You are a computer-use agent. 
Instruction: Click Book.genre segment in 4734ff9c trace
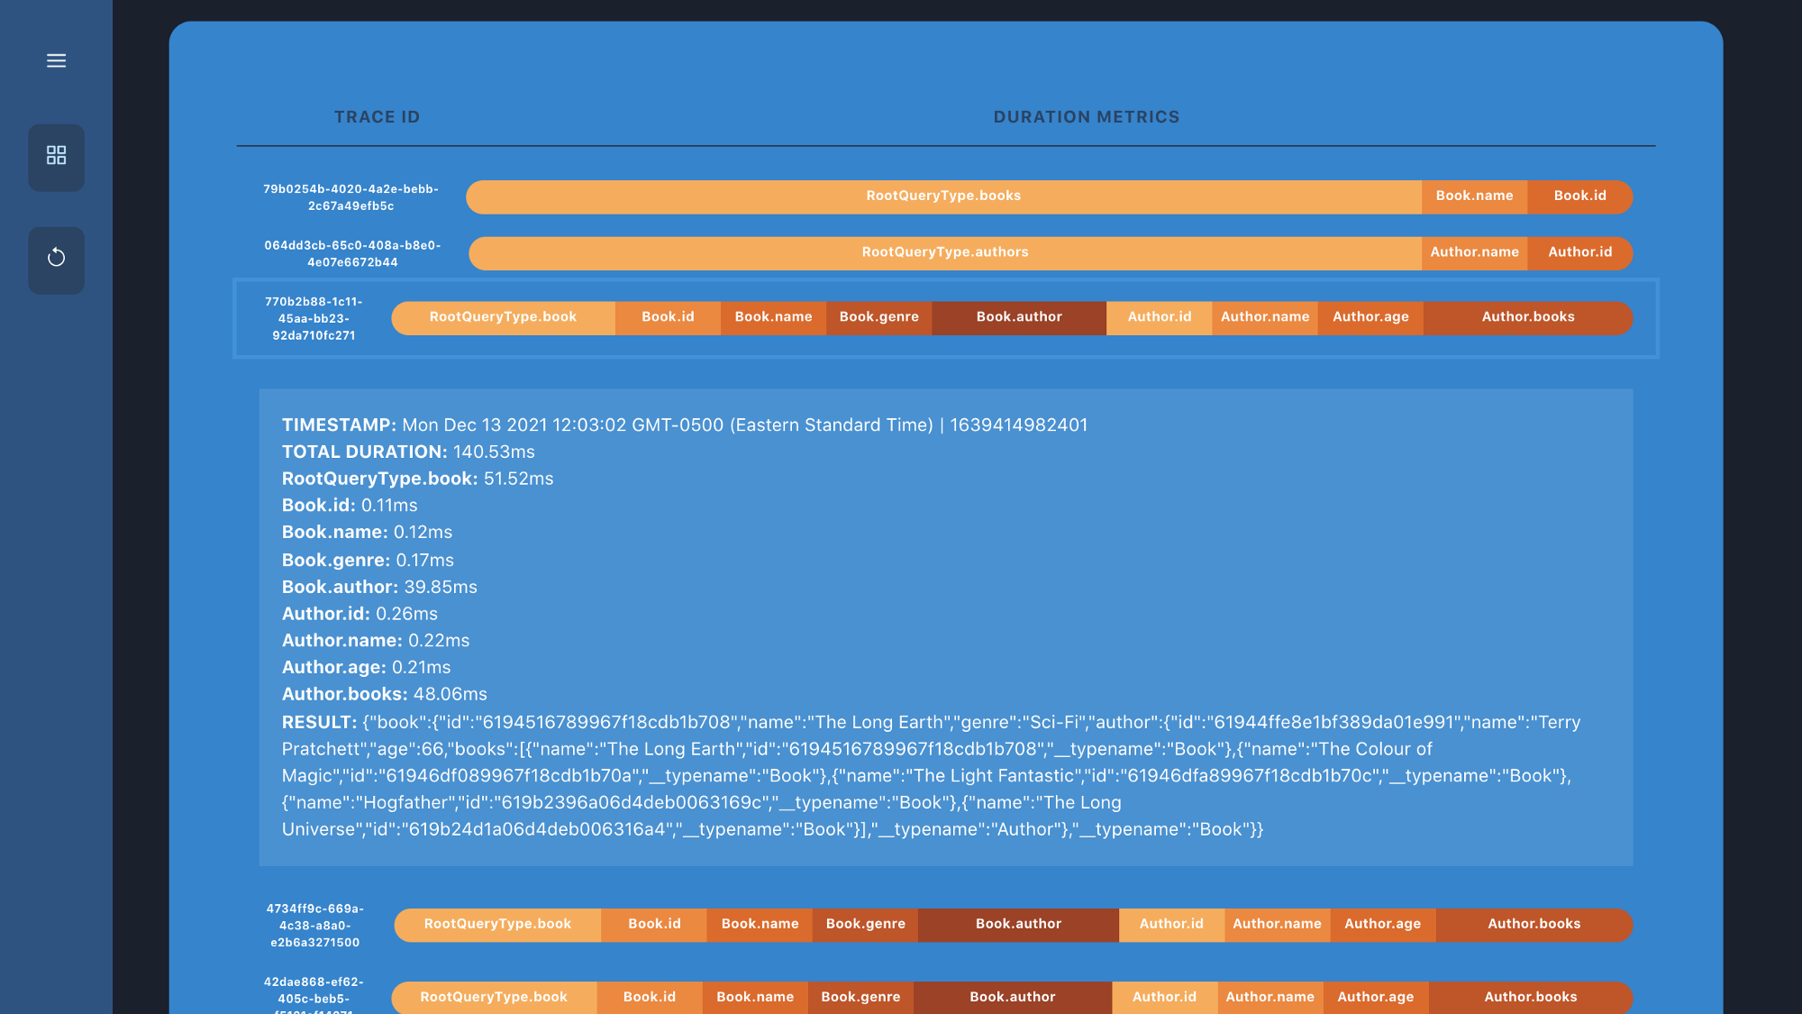pyautogui.click(x=865, y=924)
